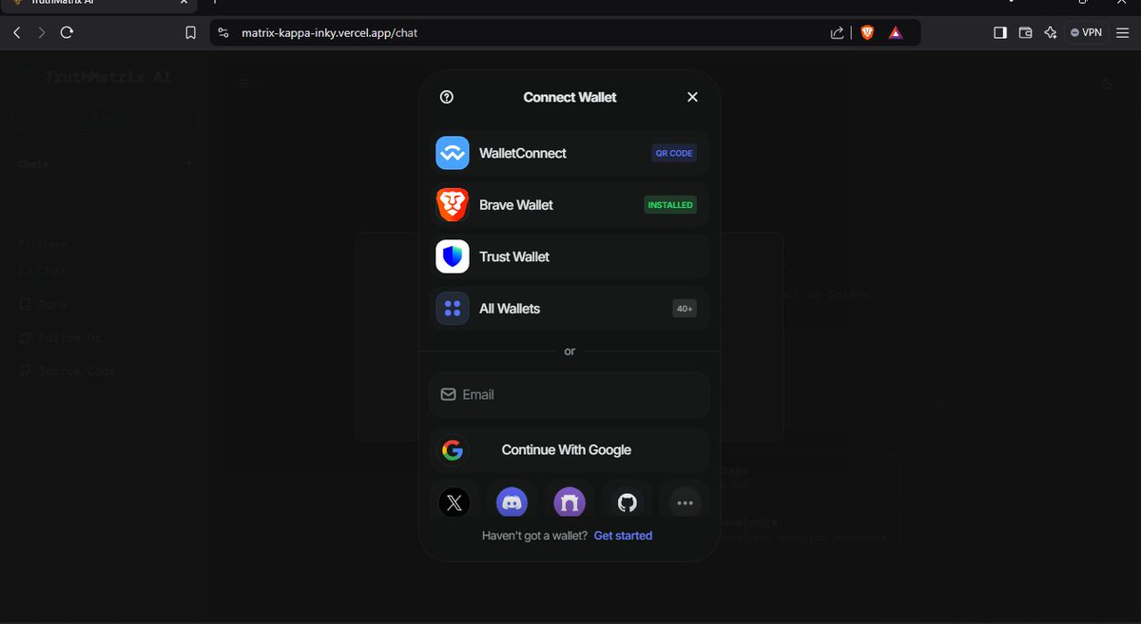
Task: Sign in with X icon
Action: (454, 502)
